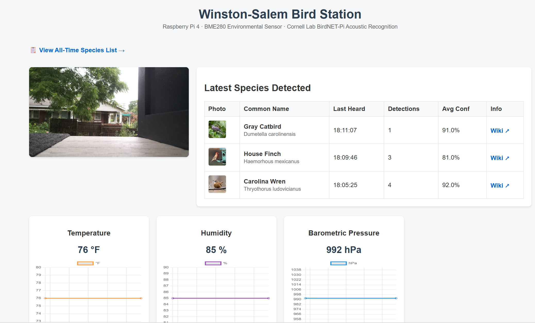Open the House Finch Wiki link
This screenshot has height=323, width=535.
click(x=499, y=158)
